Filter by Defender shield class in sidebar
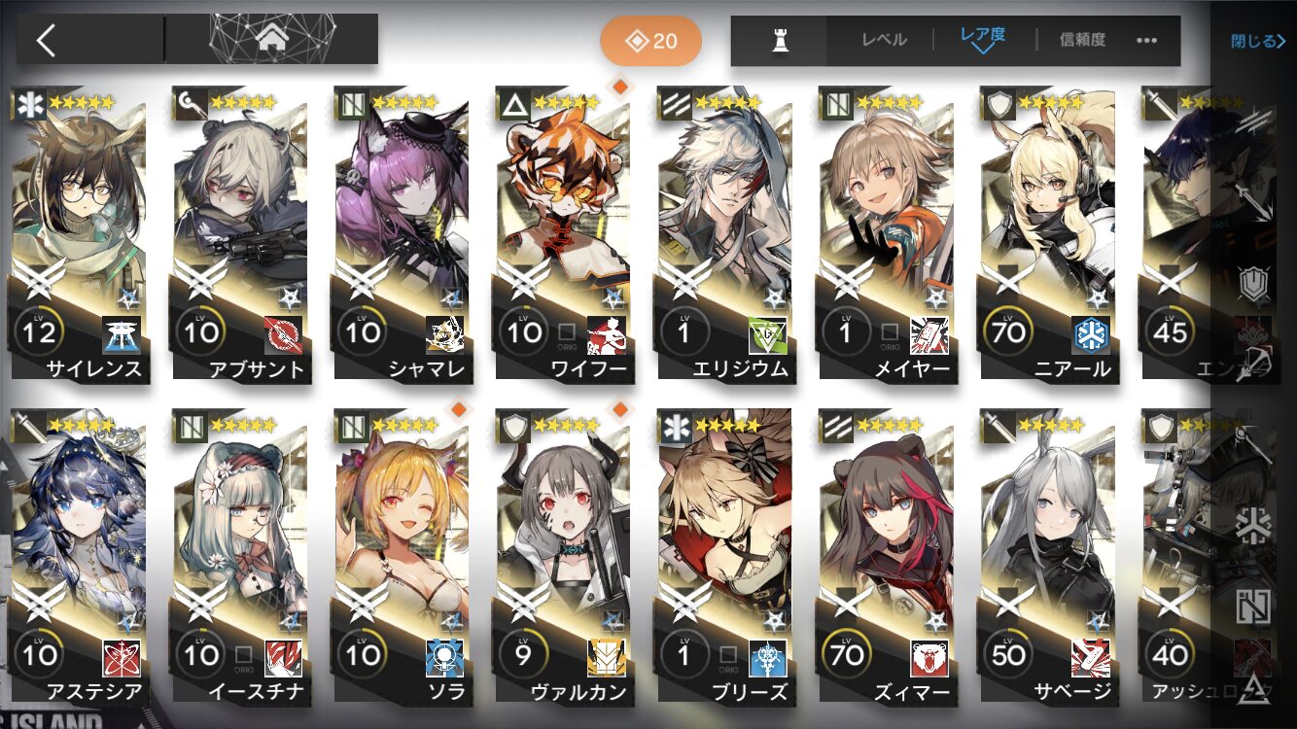 (x=1254, y=285)
